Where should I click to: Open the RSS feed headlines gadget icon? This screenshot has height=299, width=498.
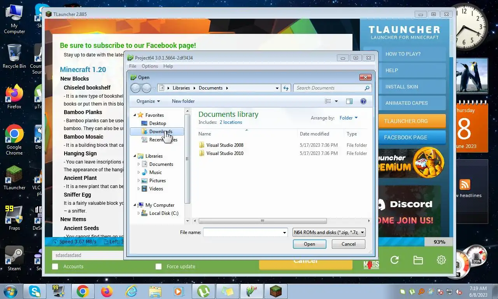pyautogui.click(x=465, y=185)
